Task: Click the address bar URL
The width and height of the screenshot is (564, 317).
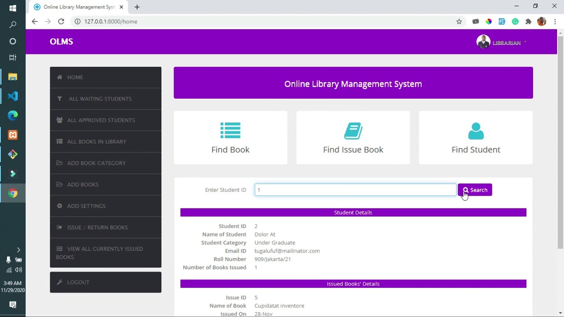Action: 111,22
